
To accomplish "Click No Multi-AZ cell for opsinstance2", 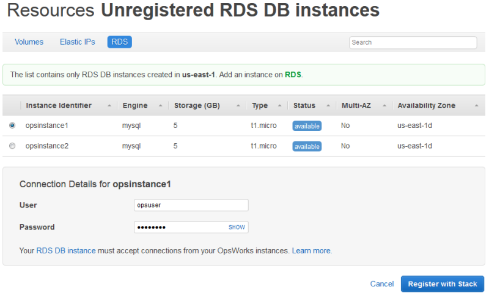I will click(345, 146).
